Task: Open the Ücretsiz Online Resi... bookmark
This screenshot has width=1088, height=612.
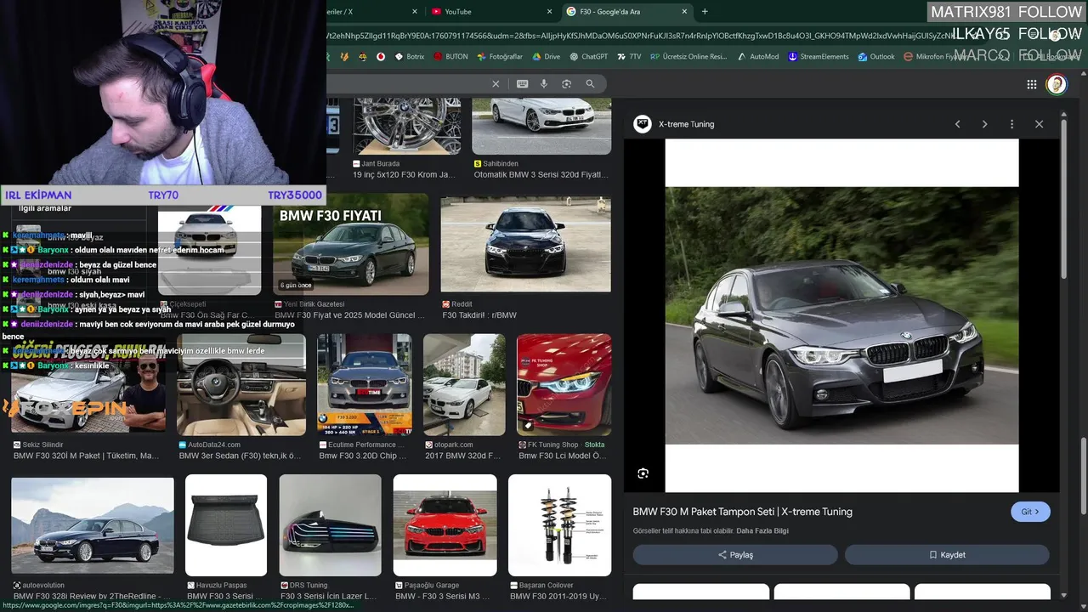Action: click(x=688, y=57)
